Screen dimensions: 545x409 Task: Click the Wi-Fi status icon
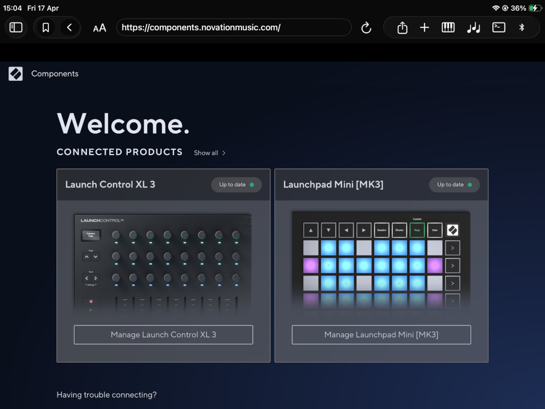(x=496, y=8)
